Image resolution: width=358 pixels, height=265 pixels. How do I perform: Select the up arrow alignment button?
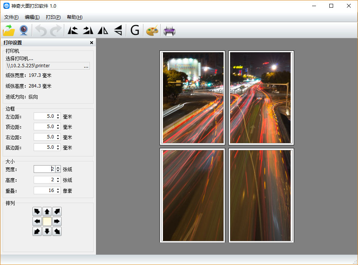47,211
